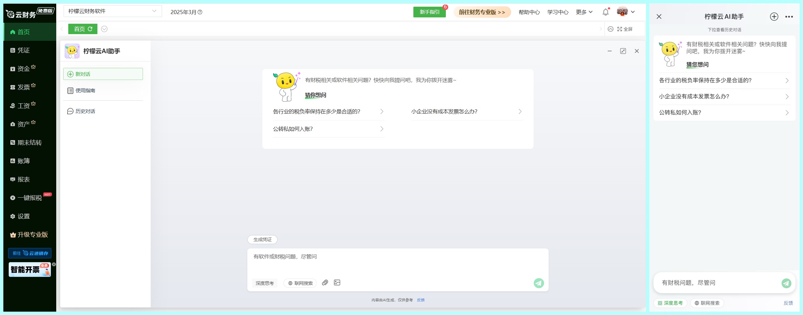Switch to the 首页 tab

(x=82, y=29)
